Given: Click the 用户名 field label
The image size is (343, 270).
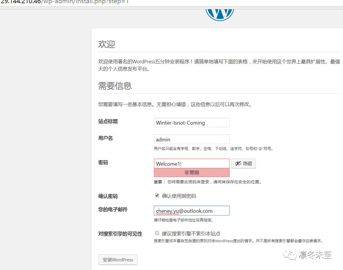Looking at the screenshot, I should [105, 138].
